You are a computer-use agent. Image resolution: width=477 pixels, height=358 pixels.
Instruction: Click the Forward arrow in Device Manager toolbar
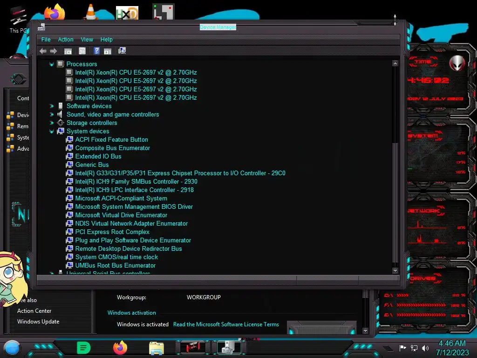[54, 51]
